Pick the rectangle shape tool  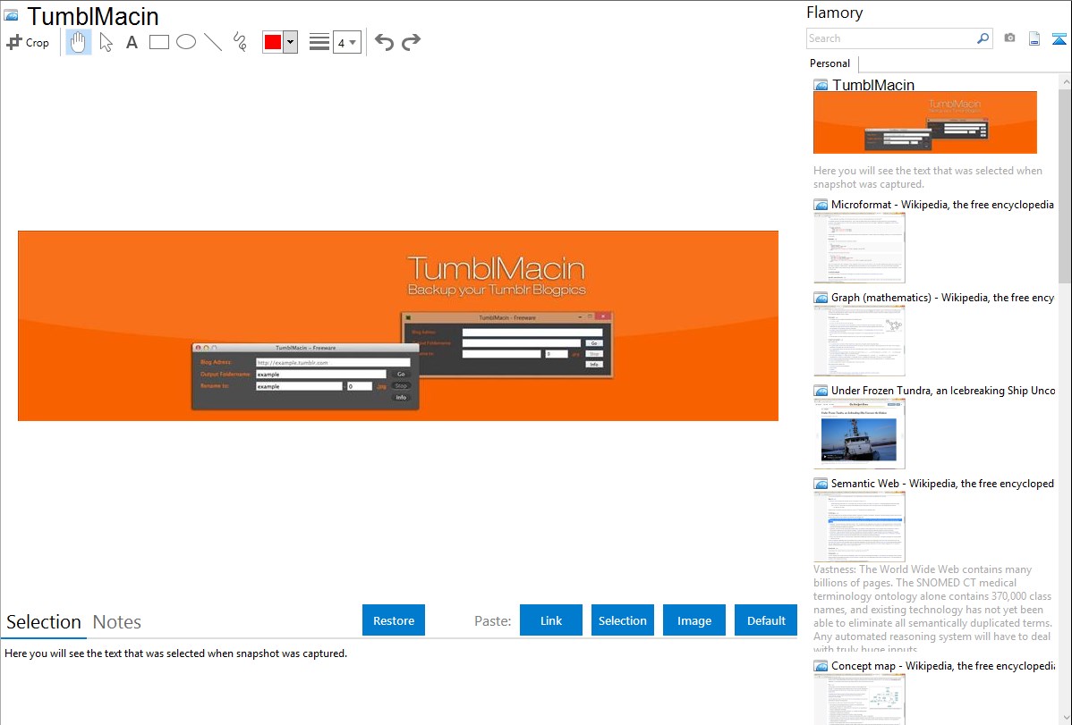158,42
